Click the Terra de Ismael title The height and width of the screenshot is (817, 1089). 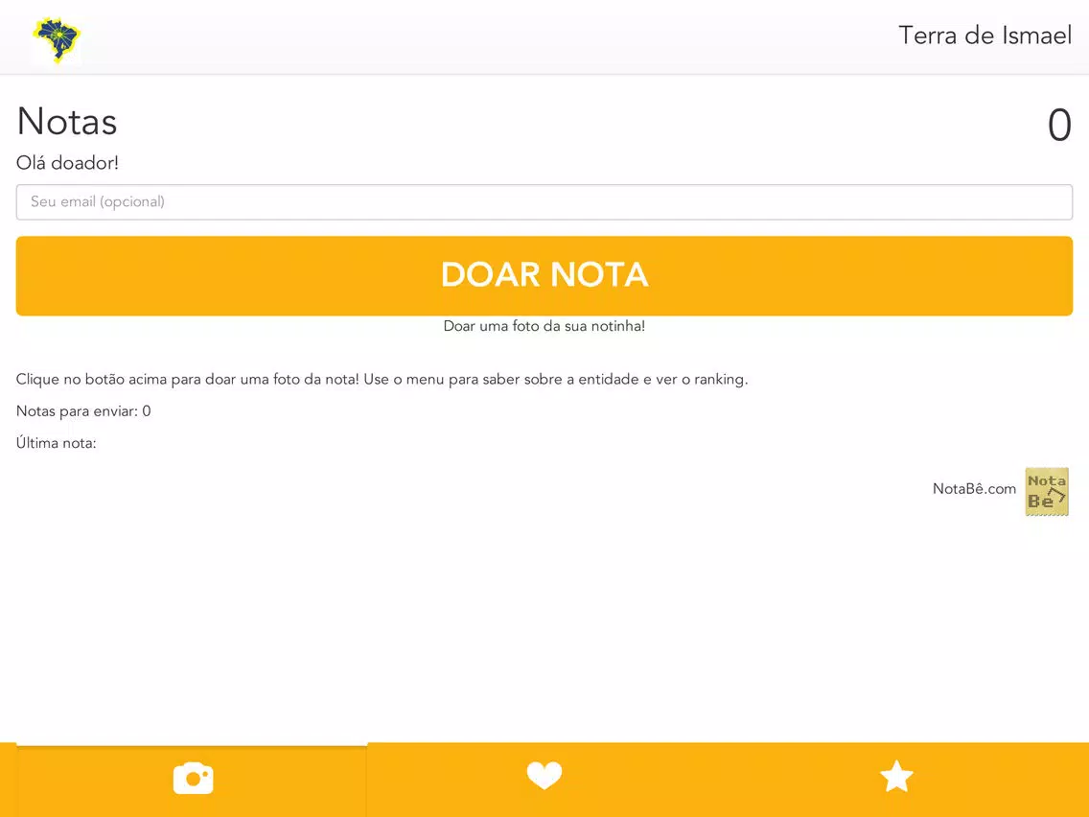pyautogui.click(x=985, y=35)
